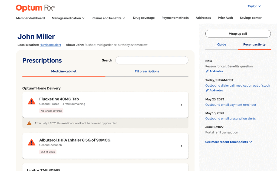Open details arrow on the Fluoxetine prescription
This screenshot has width=277, height=171.
[x=182, y=105]
